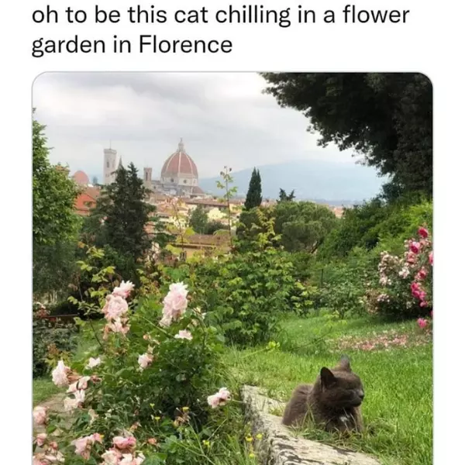Image resolution: width=465 pixels, height=465 pixels.
Task: Click the large pale pink rose
Action: [x=175, y=301]
